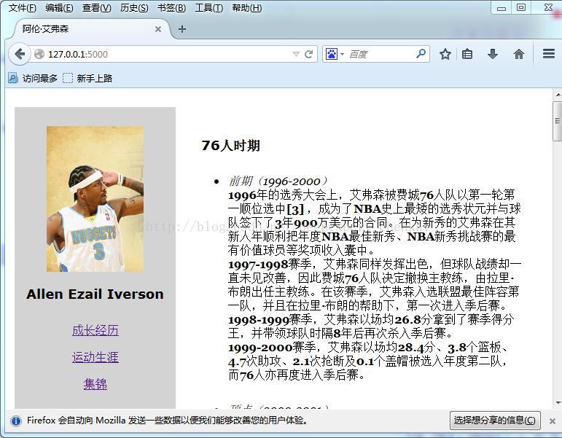Click the address bar showing 127.0.0.1:5000
Image resolution: width=562 pixels, height=438 pixels.
168,54
